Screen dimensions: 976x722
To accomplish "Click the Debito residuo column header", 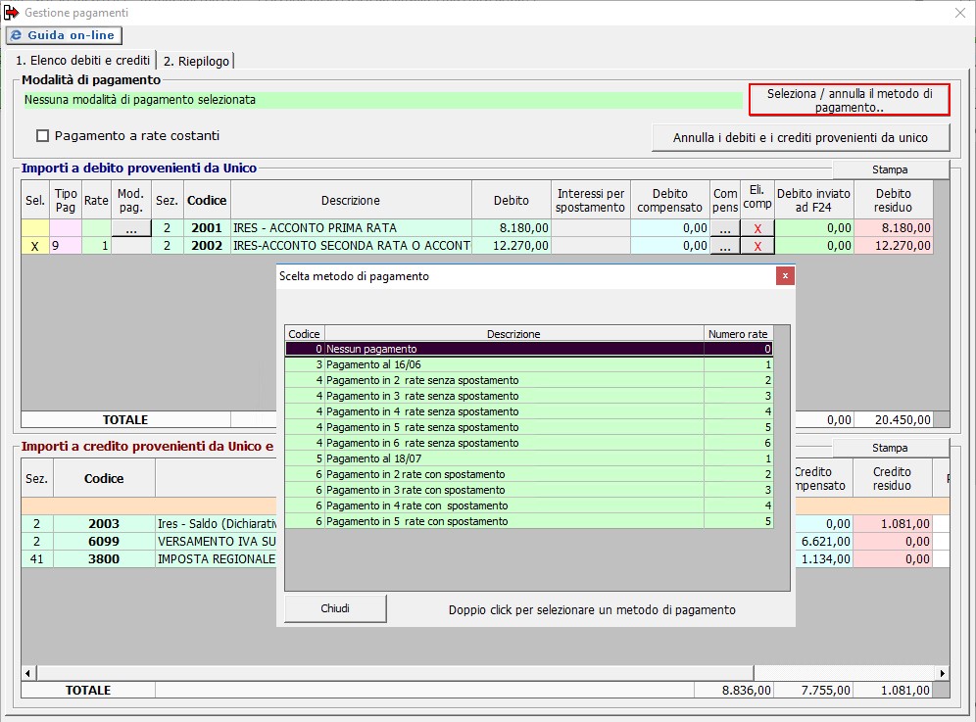I will [894, 200].
